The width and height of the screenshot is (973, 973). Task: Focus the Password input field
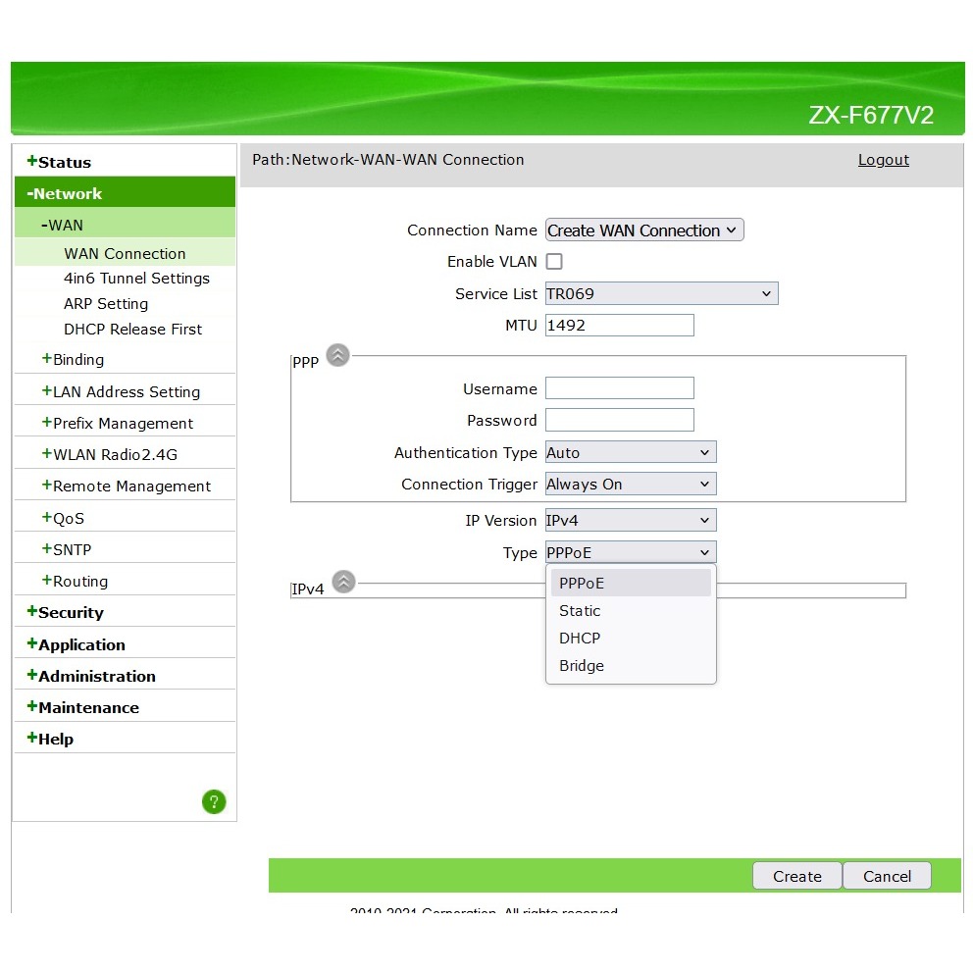pos(619,420)
